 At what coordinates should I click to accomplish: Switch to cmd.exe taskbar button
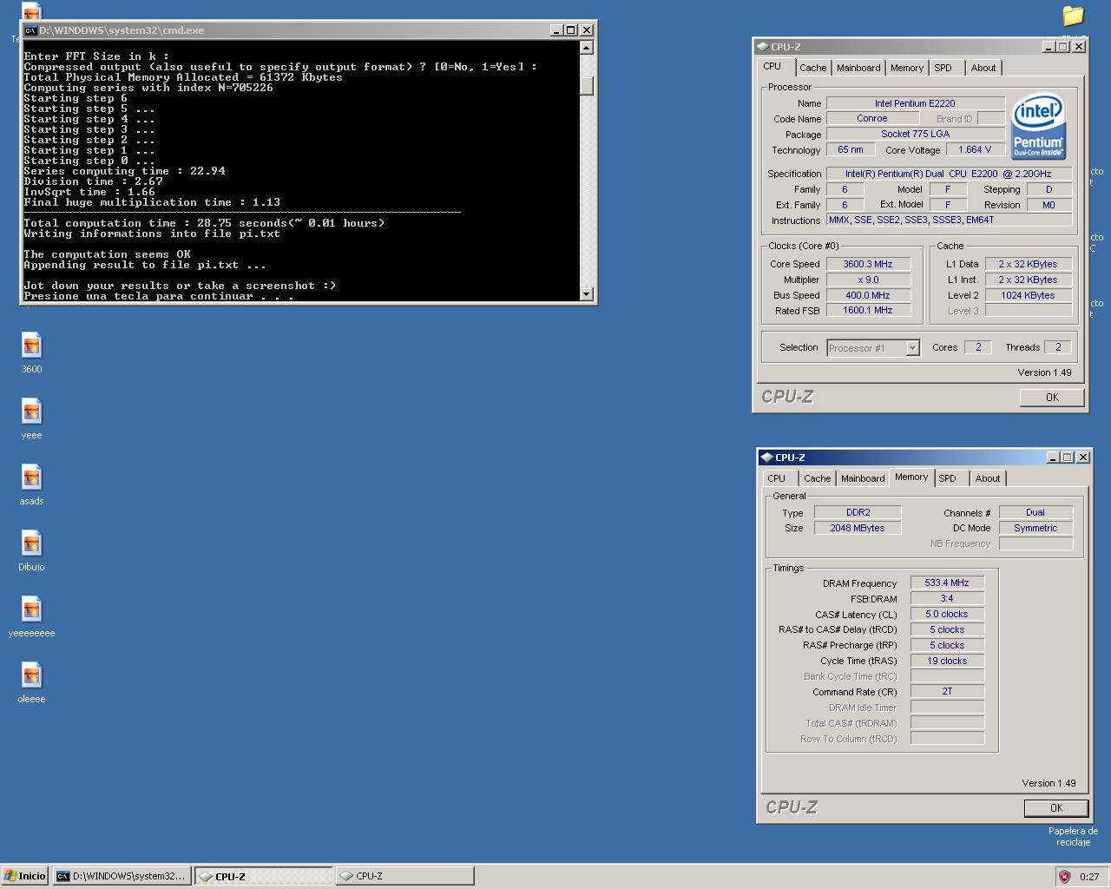tap(122, 876)
